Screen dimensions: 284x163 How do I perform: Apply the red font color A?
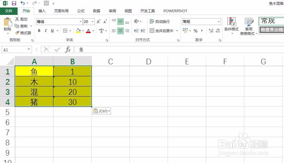click(x=88, y=31)
